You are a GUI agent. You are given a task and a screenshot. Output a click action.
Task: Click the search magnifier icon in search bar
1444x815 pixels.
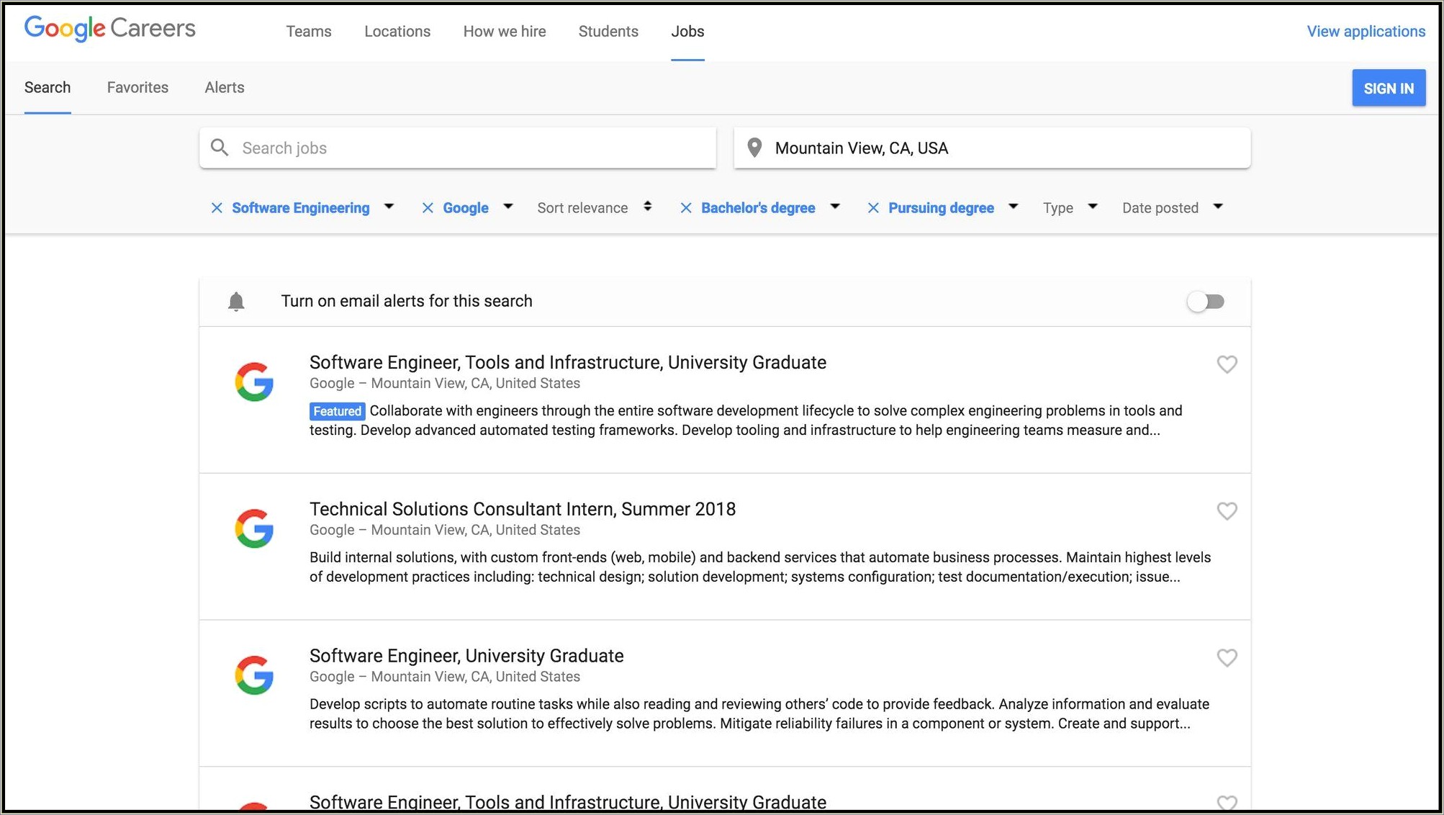(220, 148)
